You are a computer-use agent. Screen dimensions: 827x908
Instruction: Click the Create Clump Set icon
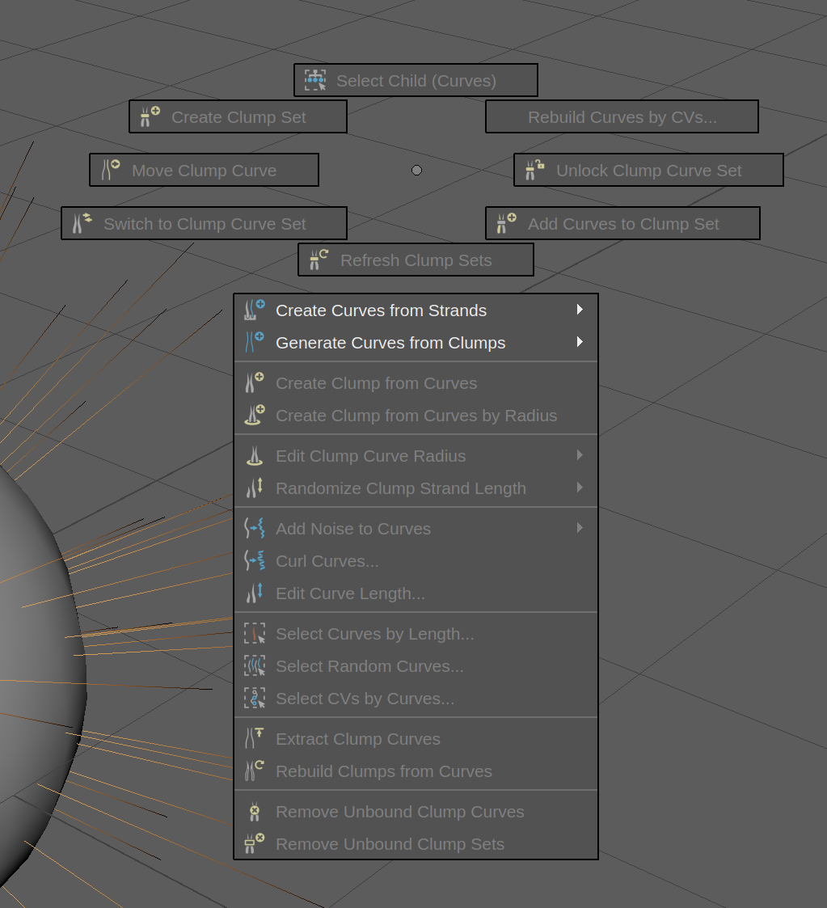150,116
